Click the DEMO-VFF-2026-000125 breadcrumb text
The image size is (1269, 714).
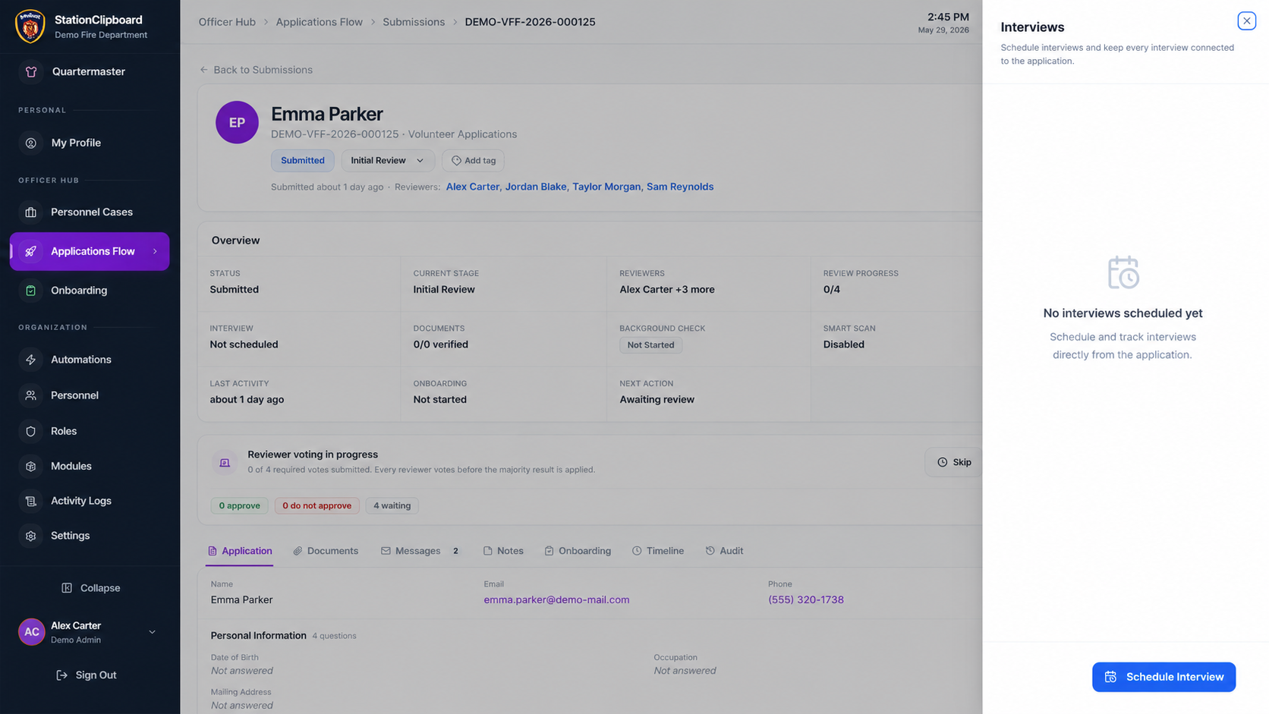pyautogui.click(x=530, y=22)
